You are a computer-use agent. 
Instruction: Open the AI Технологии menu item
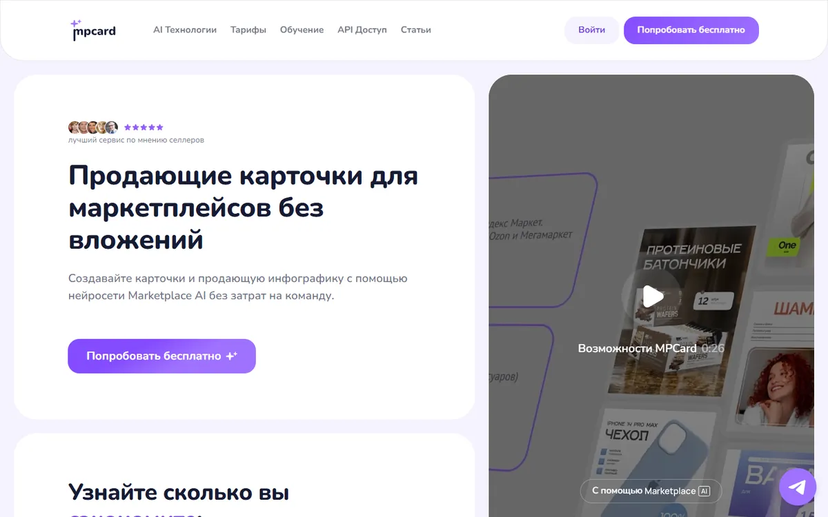tap(185, 30)
